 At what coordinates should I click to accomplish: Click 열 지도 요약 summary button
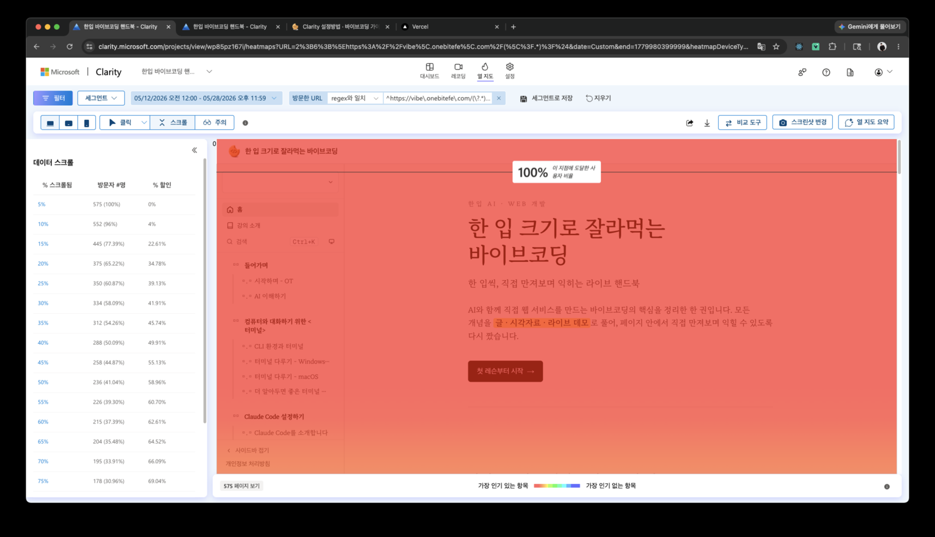coord(866,122)
